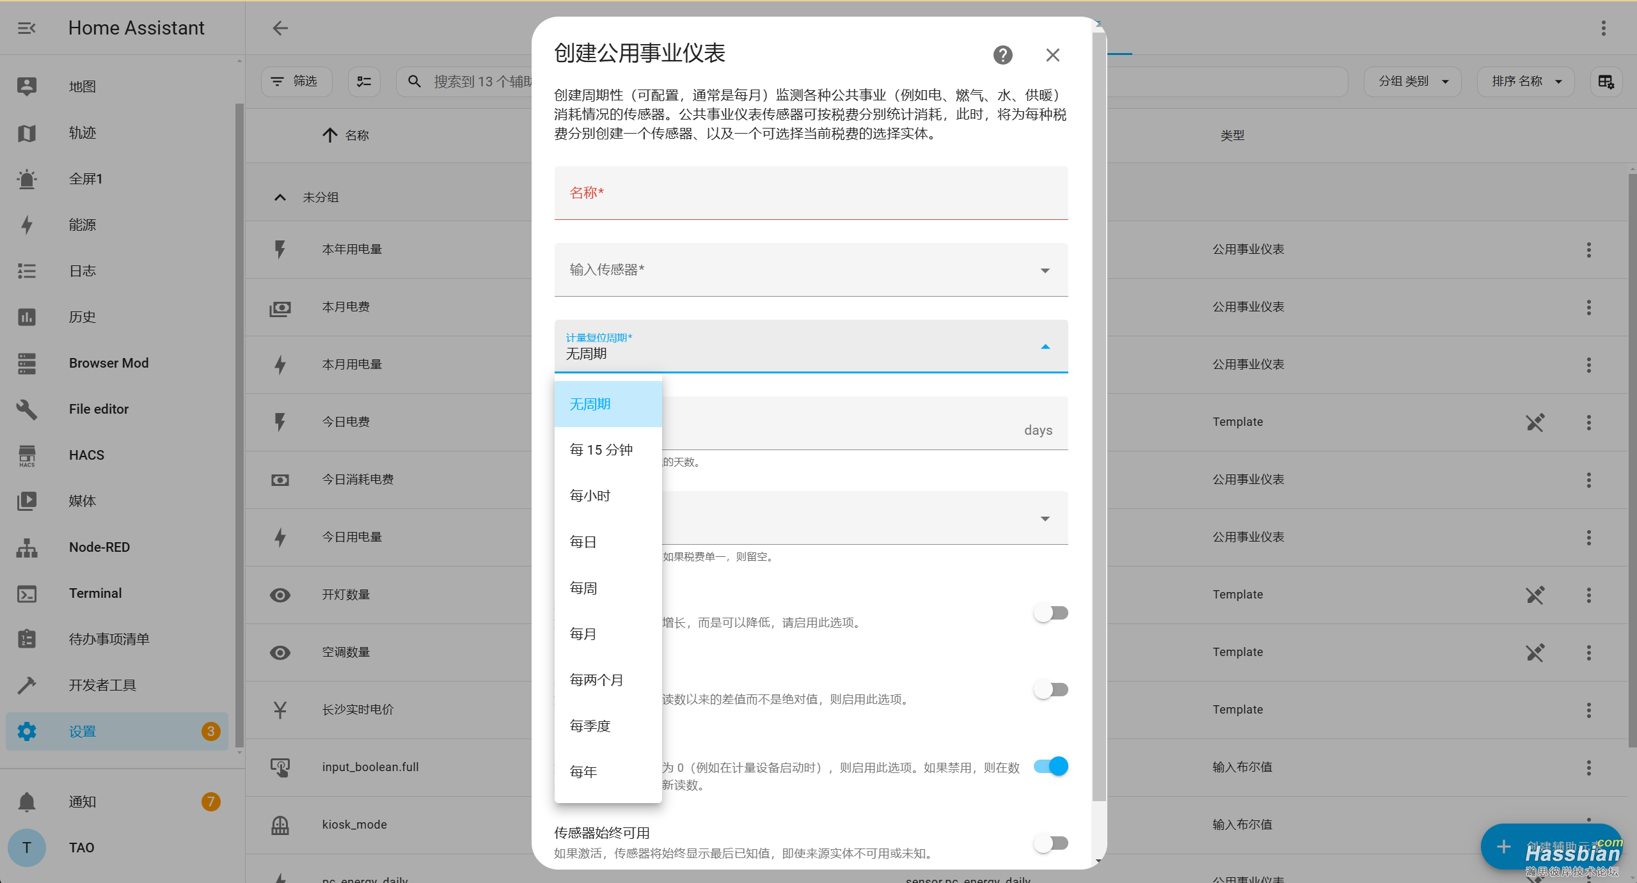Open File editor in the sidebar
Image resolution: width=1637 pixels, height=883 pixels.
pos(117,409)
